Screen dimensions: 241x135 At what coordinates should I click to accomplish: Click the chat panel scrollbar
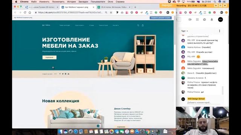pyautogui.click(x=223, y=90)
